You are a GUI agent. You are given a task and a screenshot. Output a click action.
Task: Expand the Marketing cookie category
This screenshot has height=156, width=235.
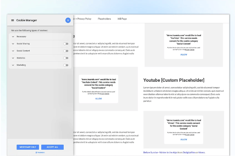tap(13, 65)
